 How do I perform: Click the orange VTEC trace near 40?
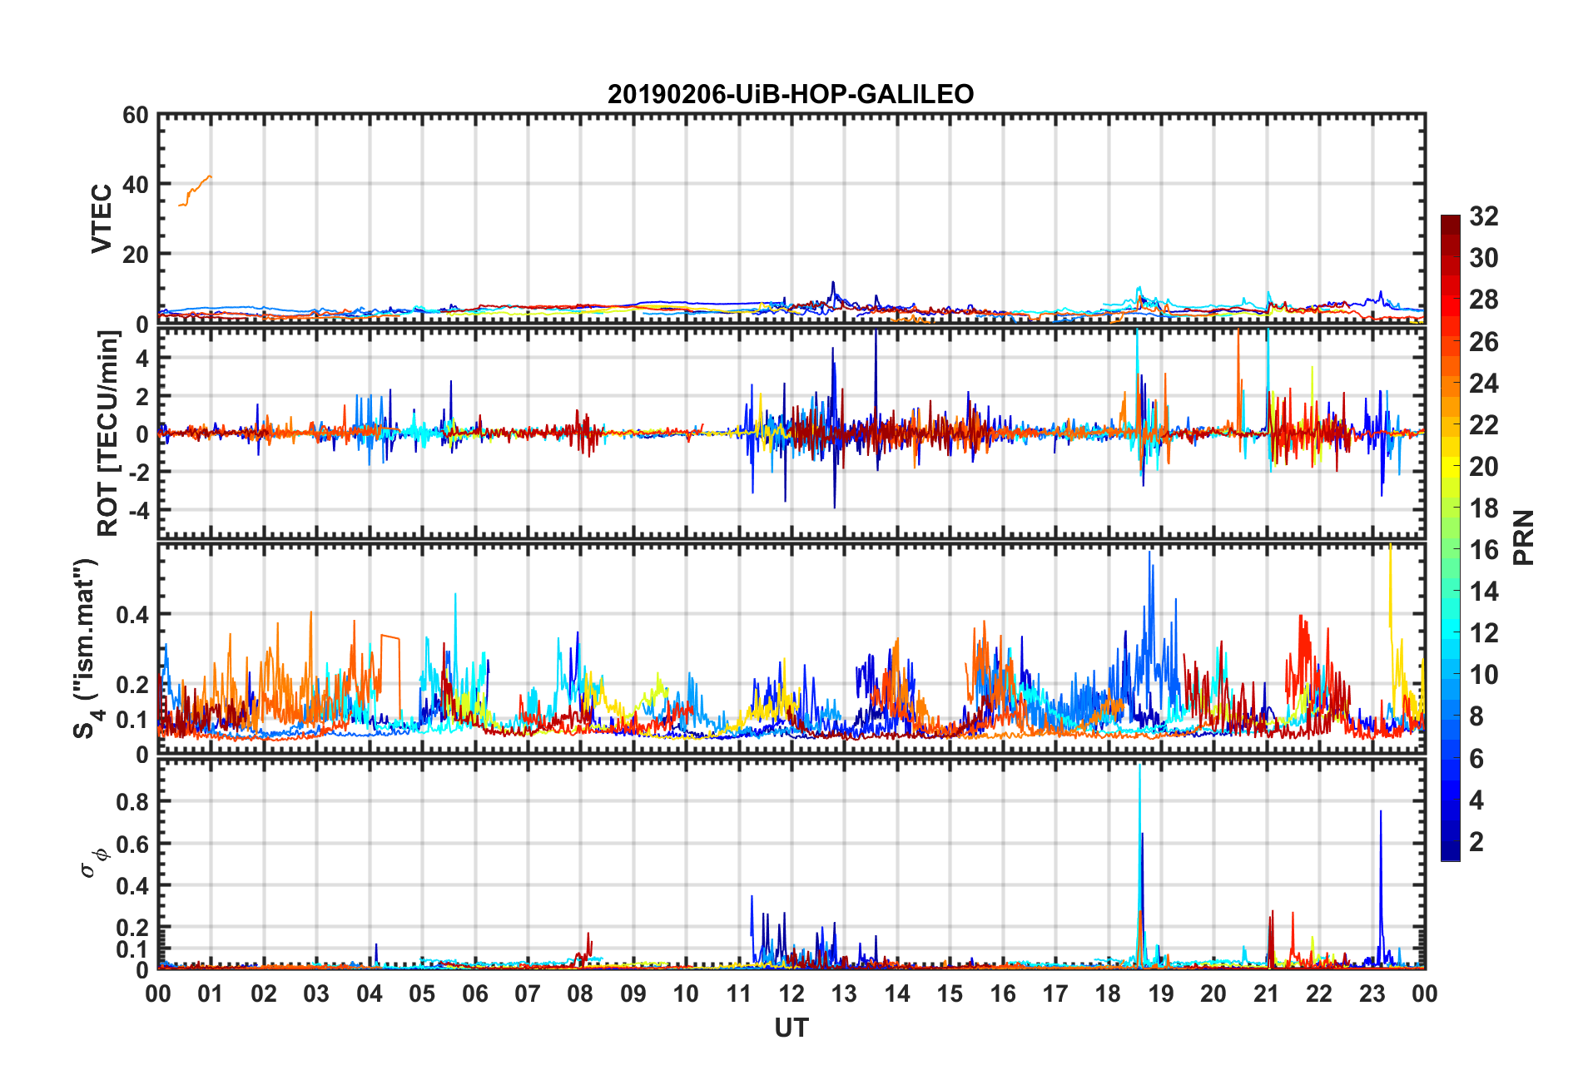coord(196,191)
